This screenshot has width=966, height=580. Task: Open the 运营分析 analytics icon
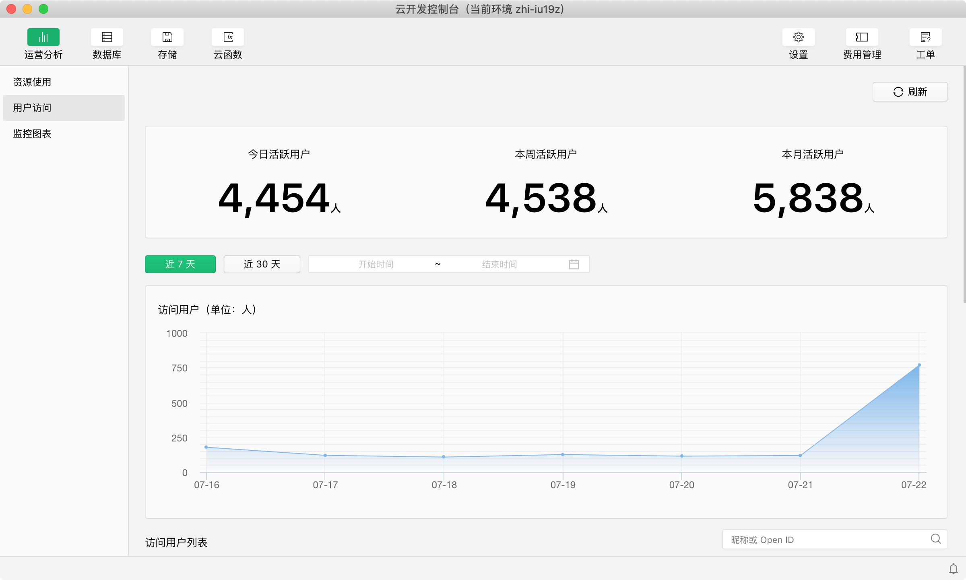click(x=43, y=37)
